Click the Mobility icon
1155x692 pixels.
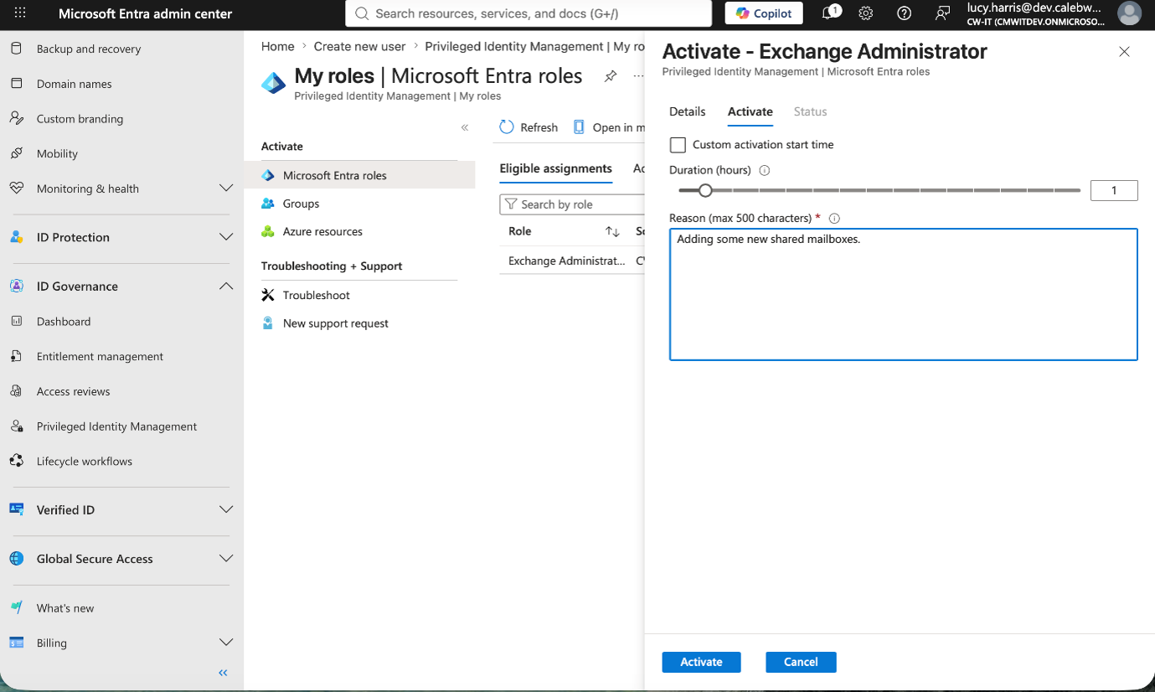[17, 154]
